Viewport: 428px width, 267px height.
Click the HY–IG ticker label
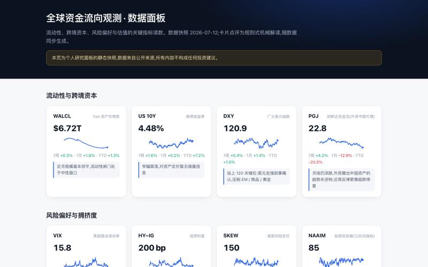click(146, 235)
